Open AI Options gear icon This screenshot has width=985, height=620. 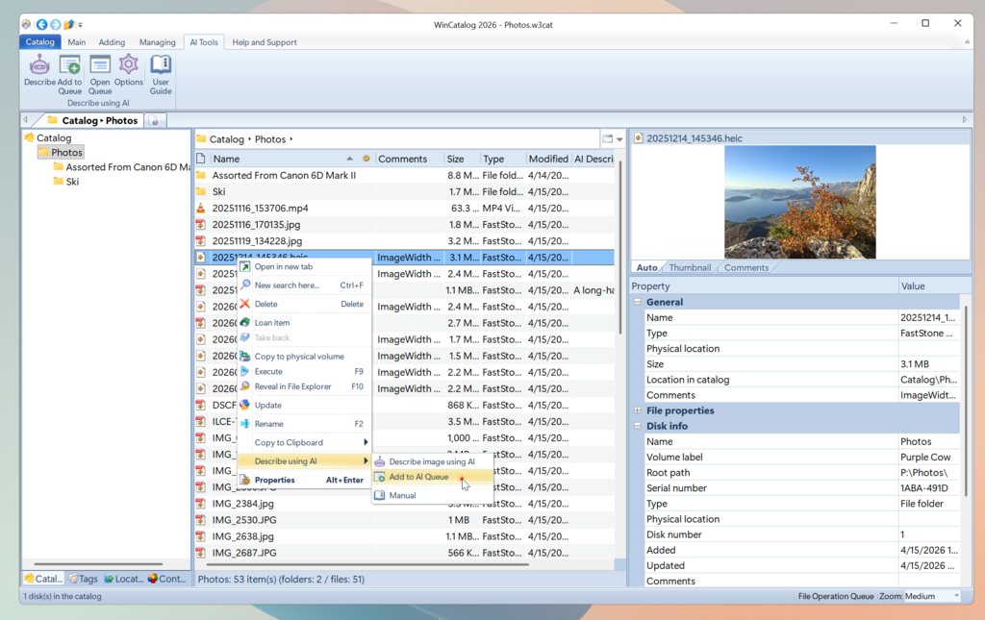click(x=129, y=66)
